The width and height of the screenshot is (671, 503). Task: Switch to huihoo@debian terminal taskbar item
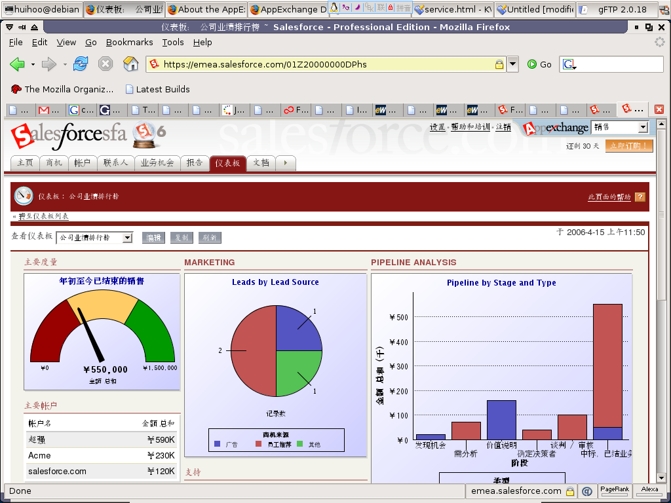click(x=41, y=9)
